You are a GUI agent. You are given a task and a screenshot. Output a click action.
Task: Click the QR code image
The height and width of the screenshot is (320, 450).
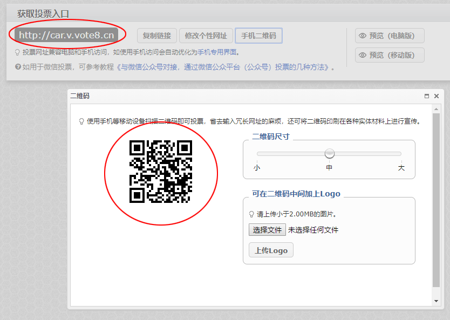(x=161, y=171)
